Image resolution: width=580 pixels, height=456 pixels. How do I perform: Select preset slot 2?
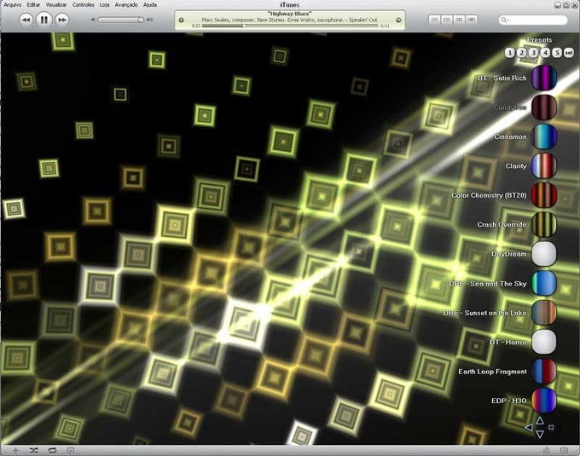pos(521,53)
